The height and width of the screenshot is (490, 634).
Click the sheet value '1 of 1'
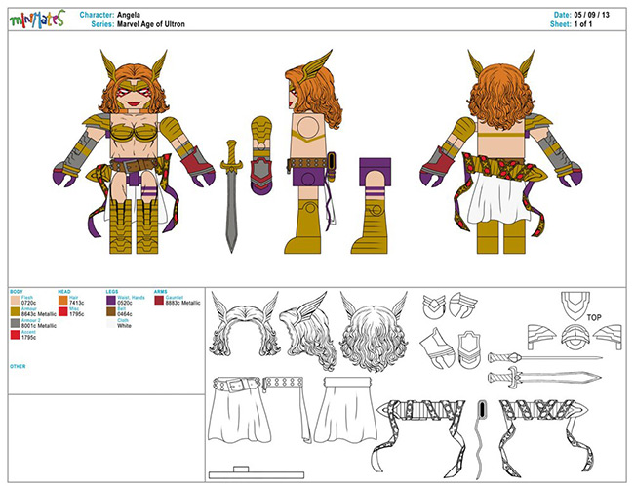tap(583, 24)
